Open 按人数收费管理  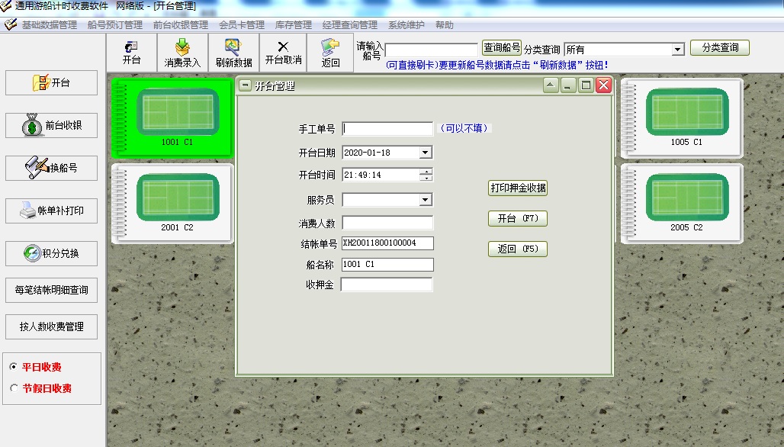click(52, 326)
